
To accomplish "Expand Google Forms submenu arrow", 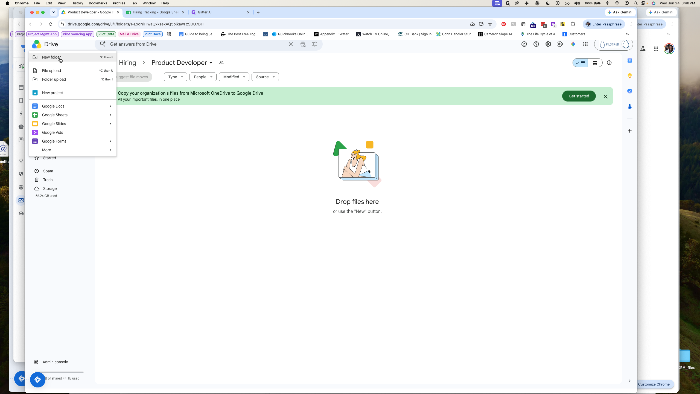I will [110, 141].
